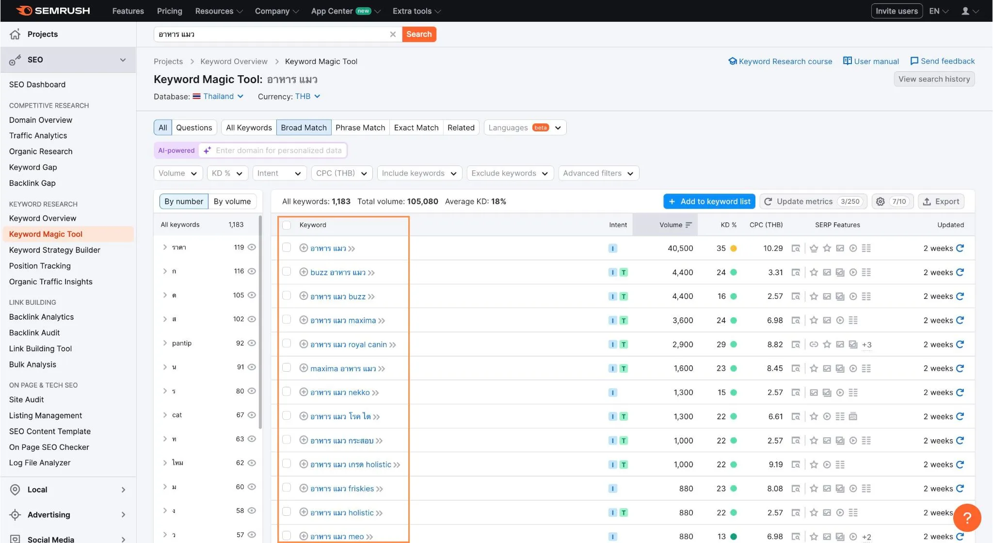Open Advanced filters dropdown
Viewport: 993px width, 543px height.
click(599, 173)
